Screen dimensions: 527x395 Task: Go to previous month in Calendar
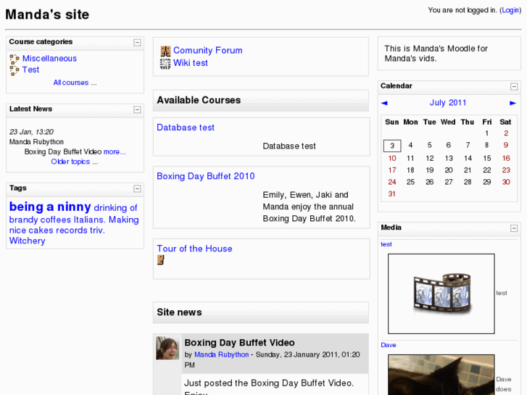pos(384,103)
